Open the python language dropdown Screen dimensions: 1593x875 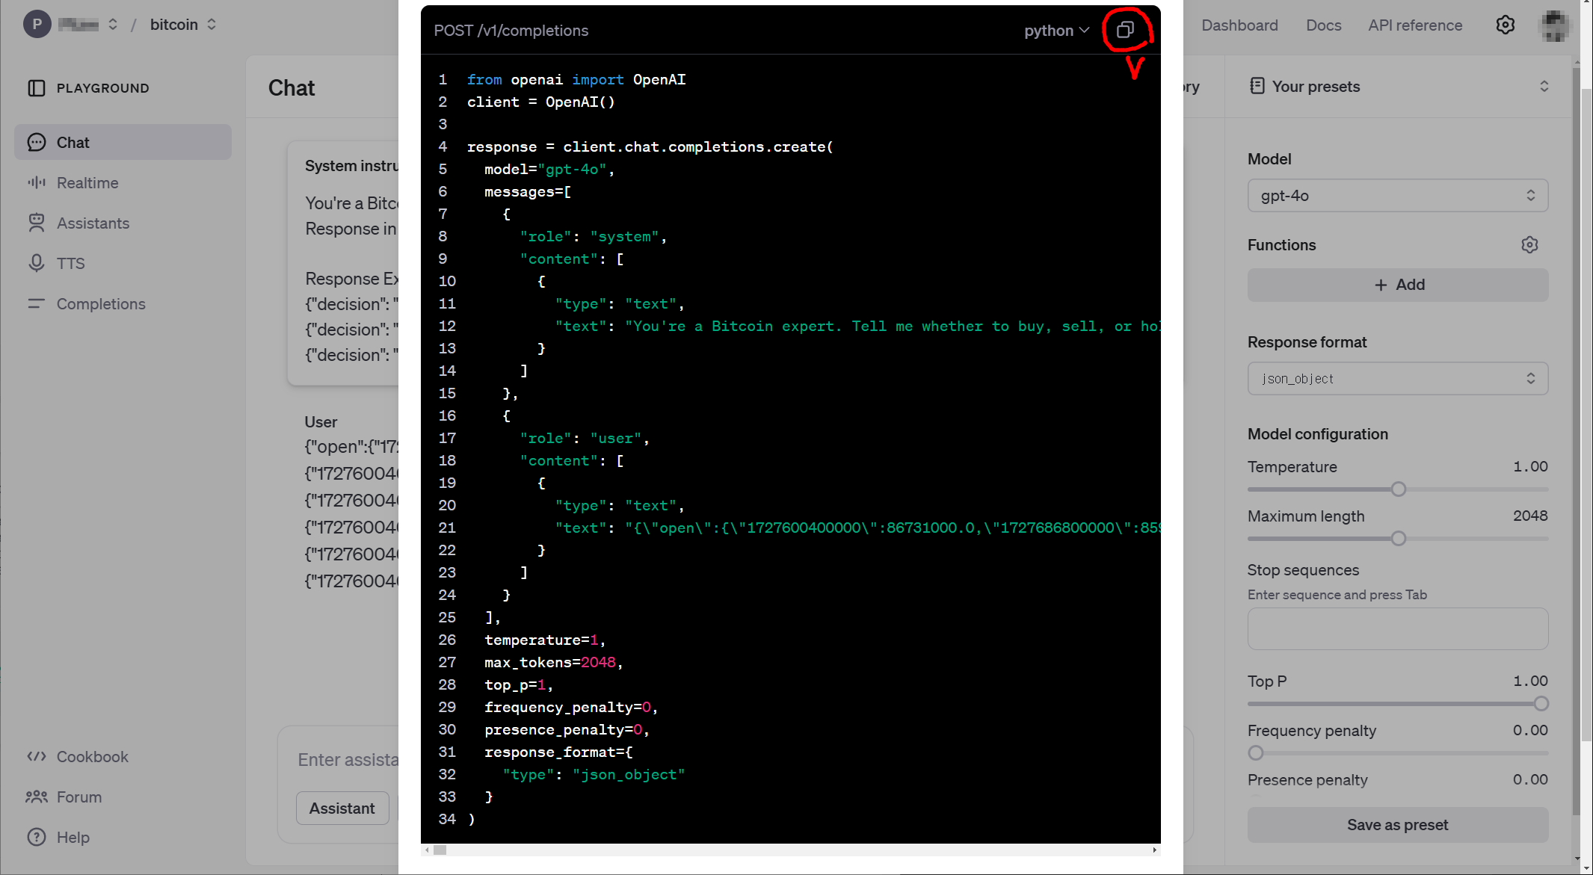(x=1056, y=31)
